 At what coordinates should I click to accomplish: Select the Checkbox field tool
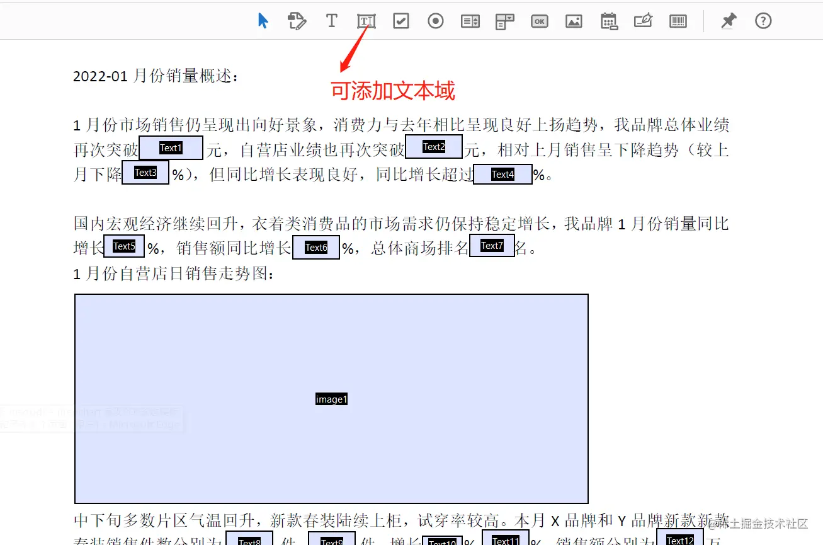[x=400, y=21]
